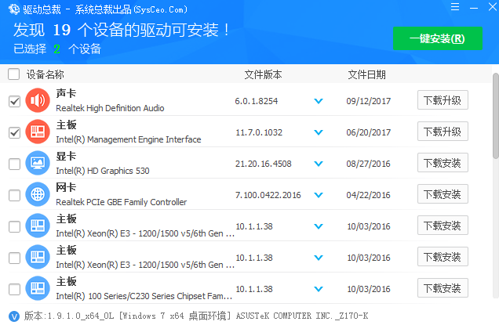Click the Realtek PCIe GBE Family Controller name
The image size is (499, 325).
[122, 202]
